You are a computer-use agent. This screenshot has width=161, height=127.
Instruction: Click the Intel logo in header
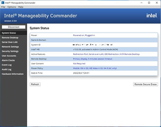(x=152, y=16)
